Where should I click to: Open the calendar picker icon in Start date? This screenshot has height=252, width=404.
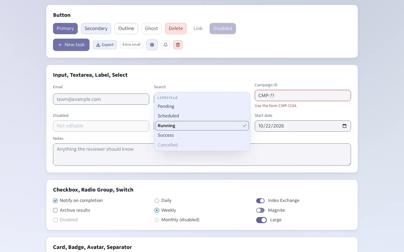(345, 126)
